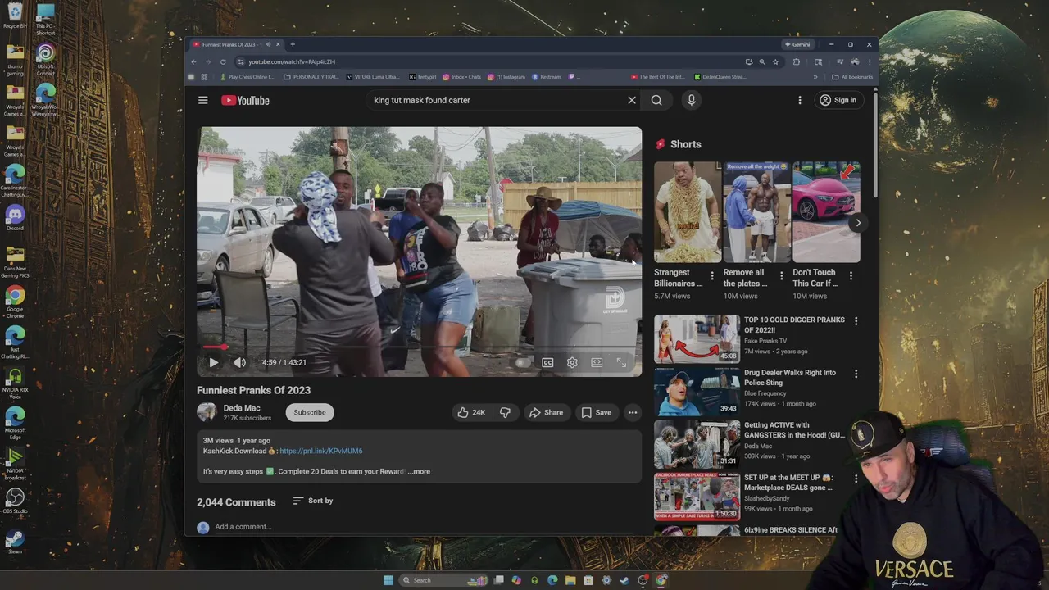Image resolution: width=1049 pixels, height=590 pixels.
Task: Go back in the Chrome browser
Action: point(193,61)
